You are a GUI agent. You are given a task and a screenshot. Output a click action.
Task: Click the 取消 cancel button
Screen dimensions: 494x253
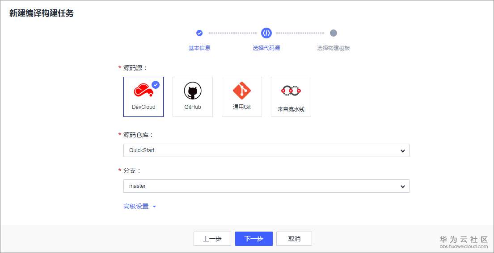(x=294, y=239)
